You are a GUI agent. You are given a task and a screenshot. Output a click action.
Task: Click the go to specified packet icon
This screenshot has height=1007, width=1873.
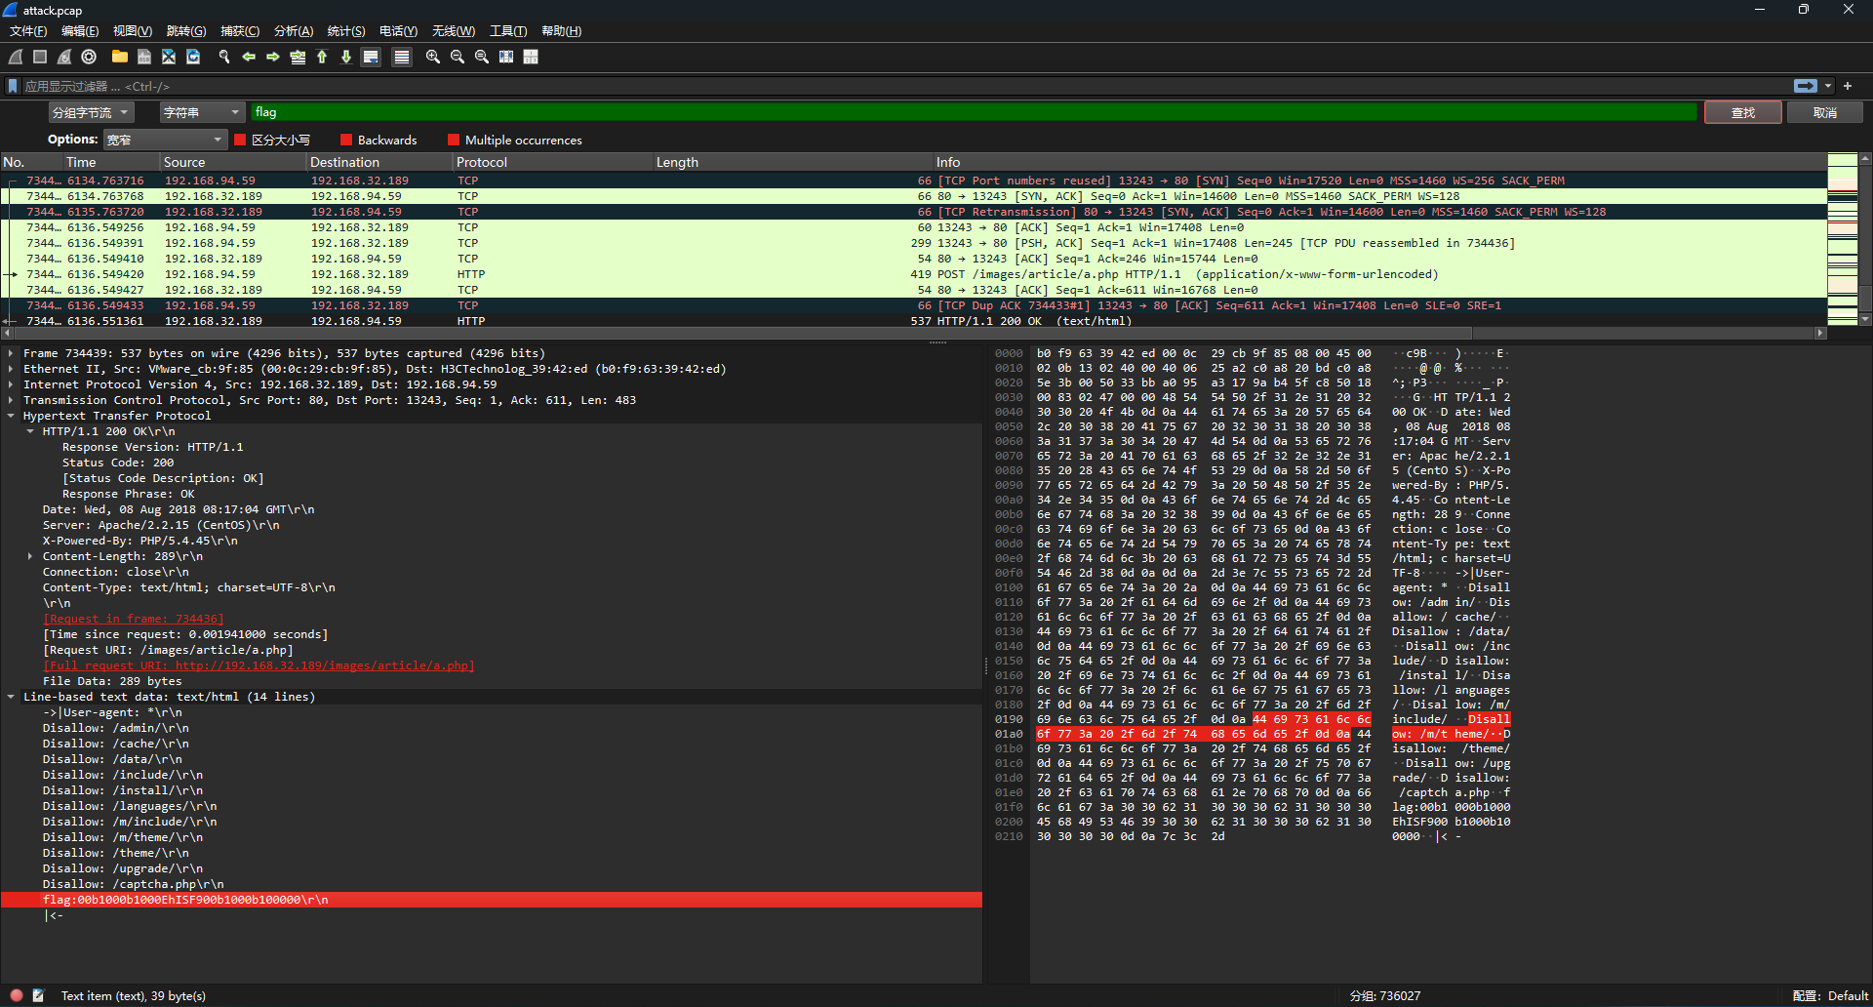(298, 57)
